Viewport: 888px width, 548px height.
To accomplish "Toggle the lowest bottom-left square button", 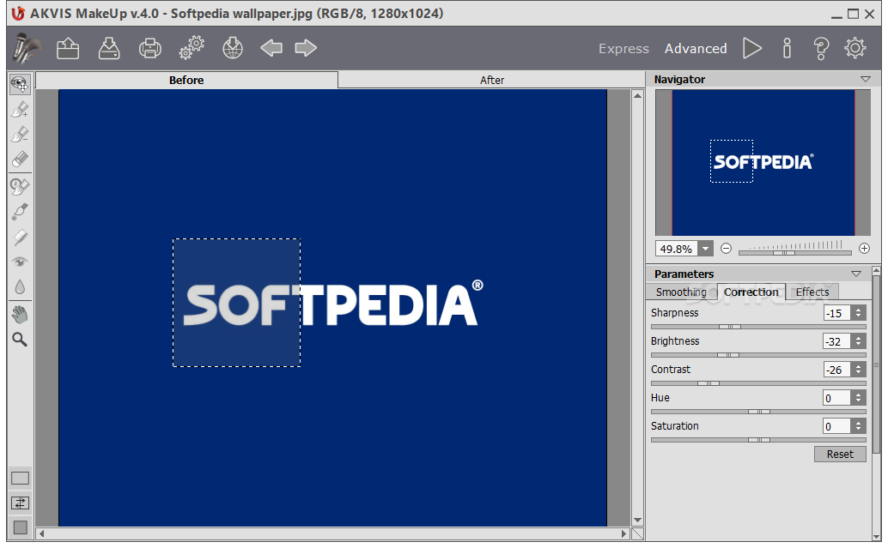I will 20,527.
